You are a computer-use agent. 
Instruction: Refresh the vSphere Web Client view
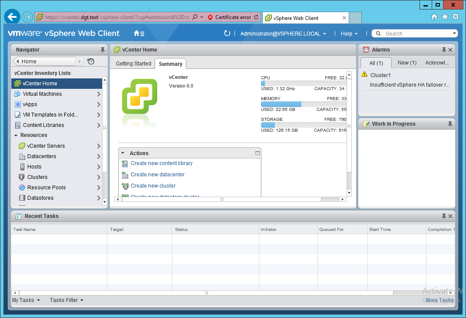[227, 33]
